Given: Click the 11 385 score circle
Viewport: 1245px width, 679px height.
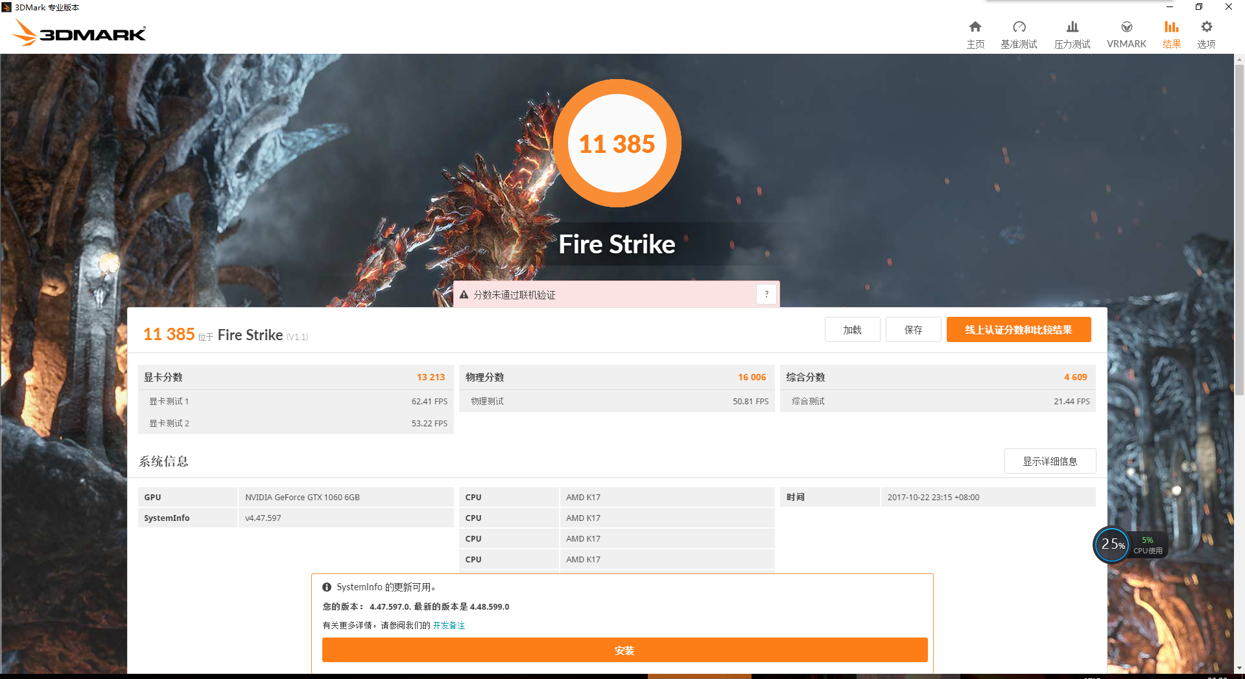Looking at the screenshot, I should (x=617, y=143).
